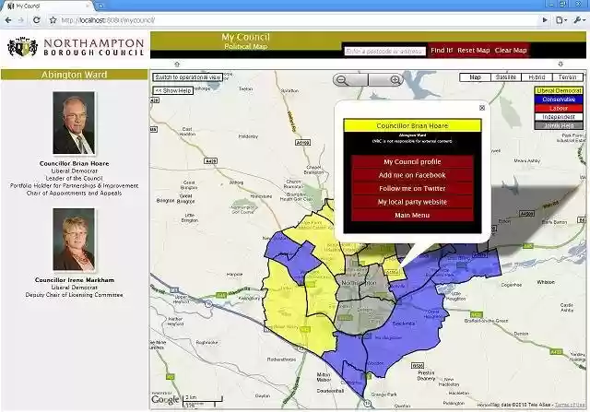Go back with browser back arrow

[x=8, y=20]
